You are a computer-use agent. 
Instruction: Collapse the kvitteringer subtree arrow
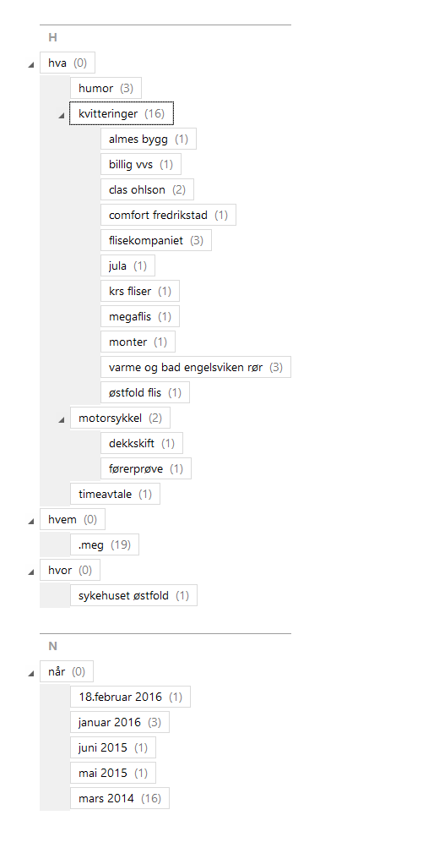pos(61,115)
